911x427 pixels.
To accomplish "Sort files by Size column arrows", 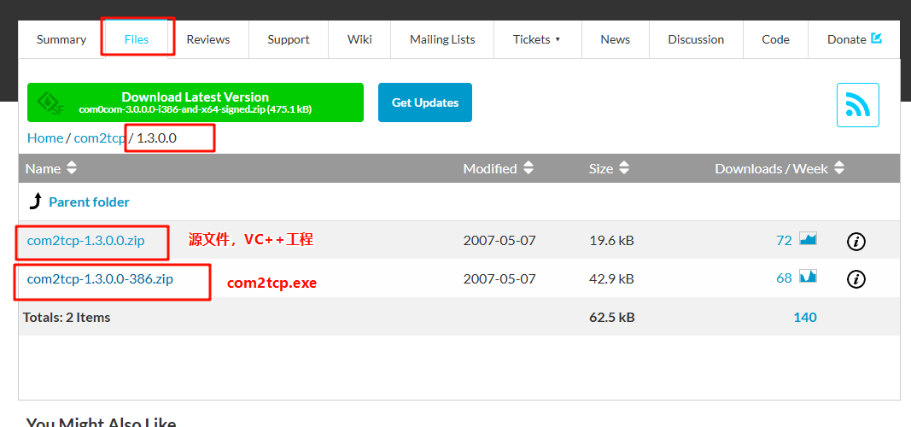I will [624, 169].
